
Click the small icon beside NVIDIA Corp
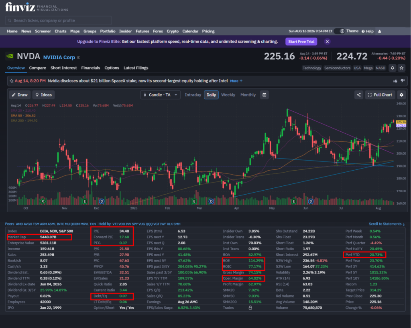click(x=78, y=58)
